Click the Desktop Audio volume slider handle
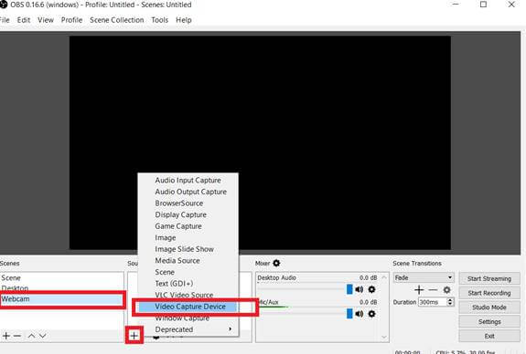 349,289
